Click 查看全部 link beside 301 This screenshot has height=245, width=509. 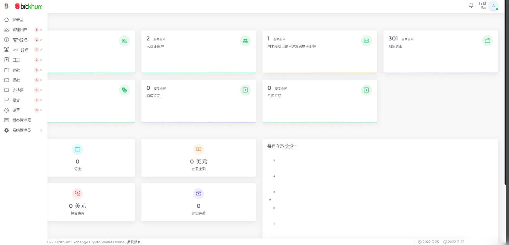[x=407, y=39]
